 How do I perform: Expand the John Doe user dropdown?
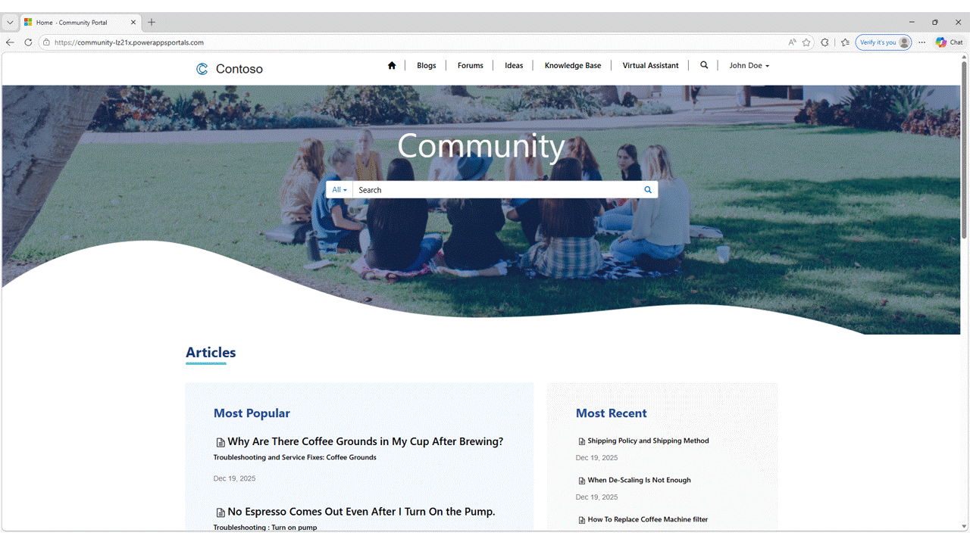pos(749,66)
